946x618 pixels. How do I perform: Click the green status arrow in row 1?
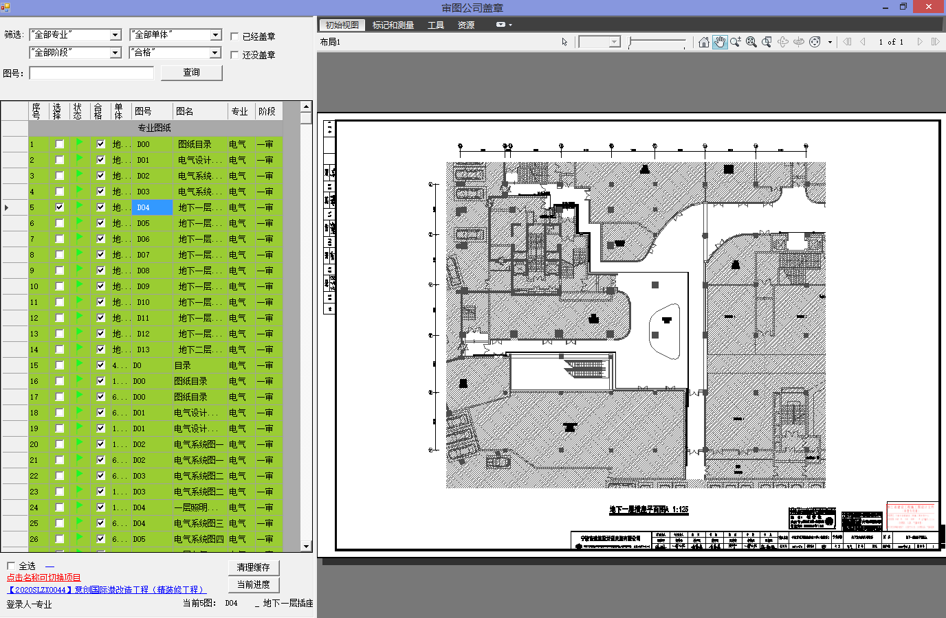[79, 143]
